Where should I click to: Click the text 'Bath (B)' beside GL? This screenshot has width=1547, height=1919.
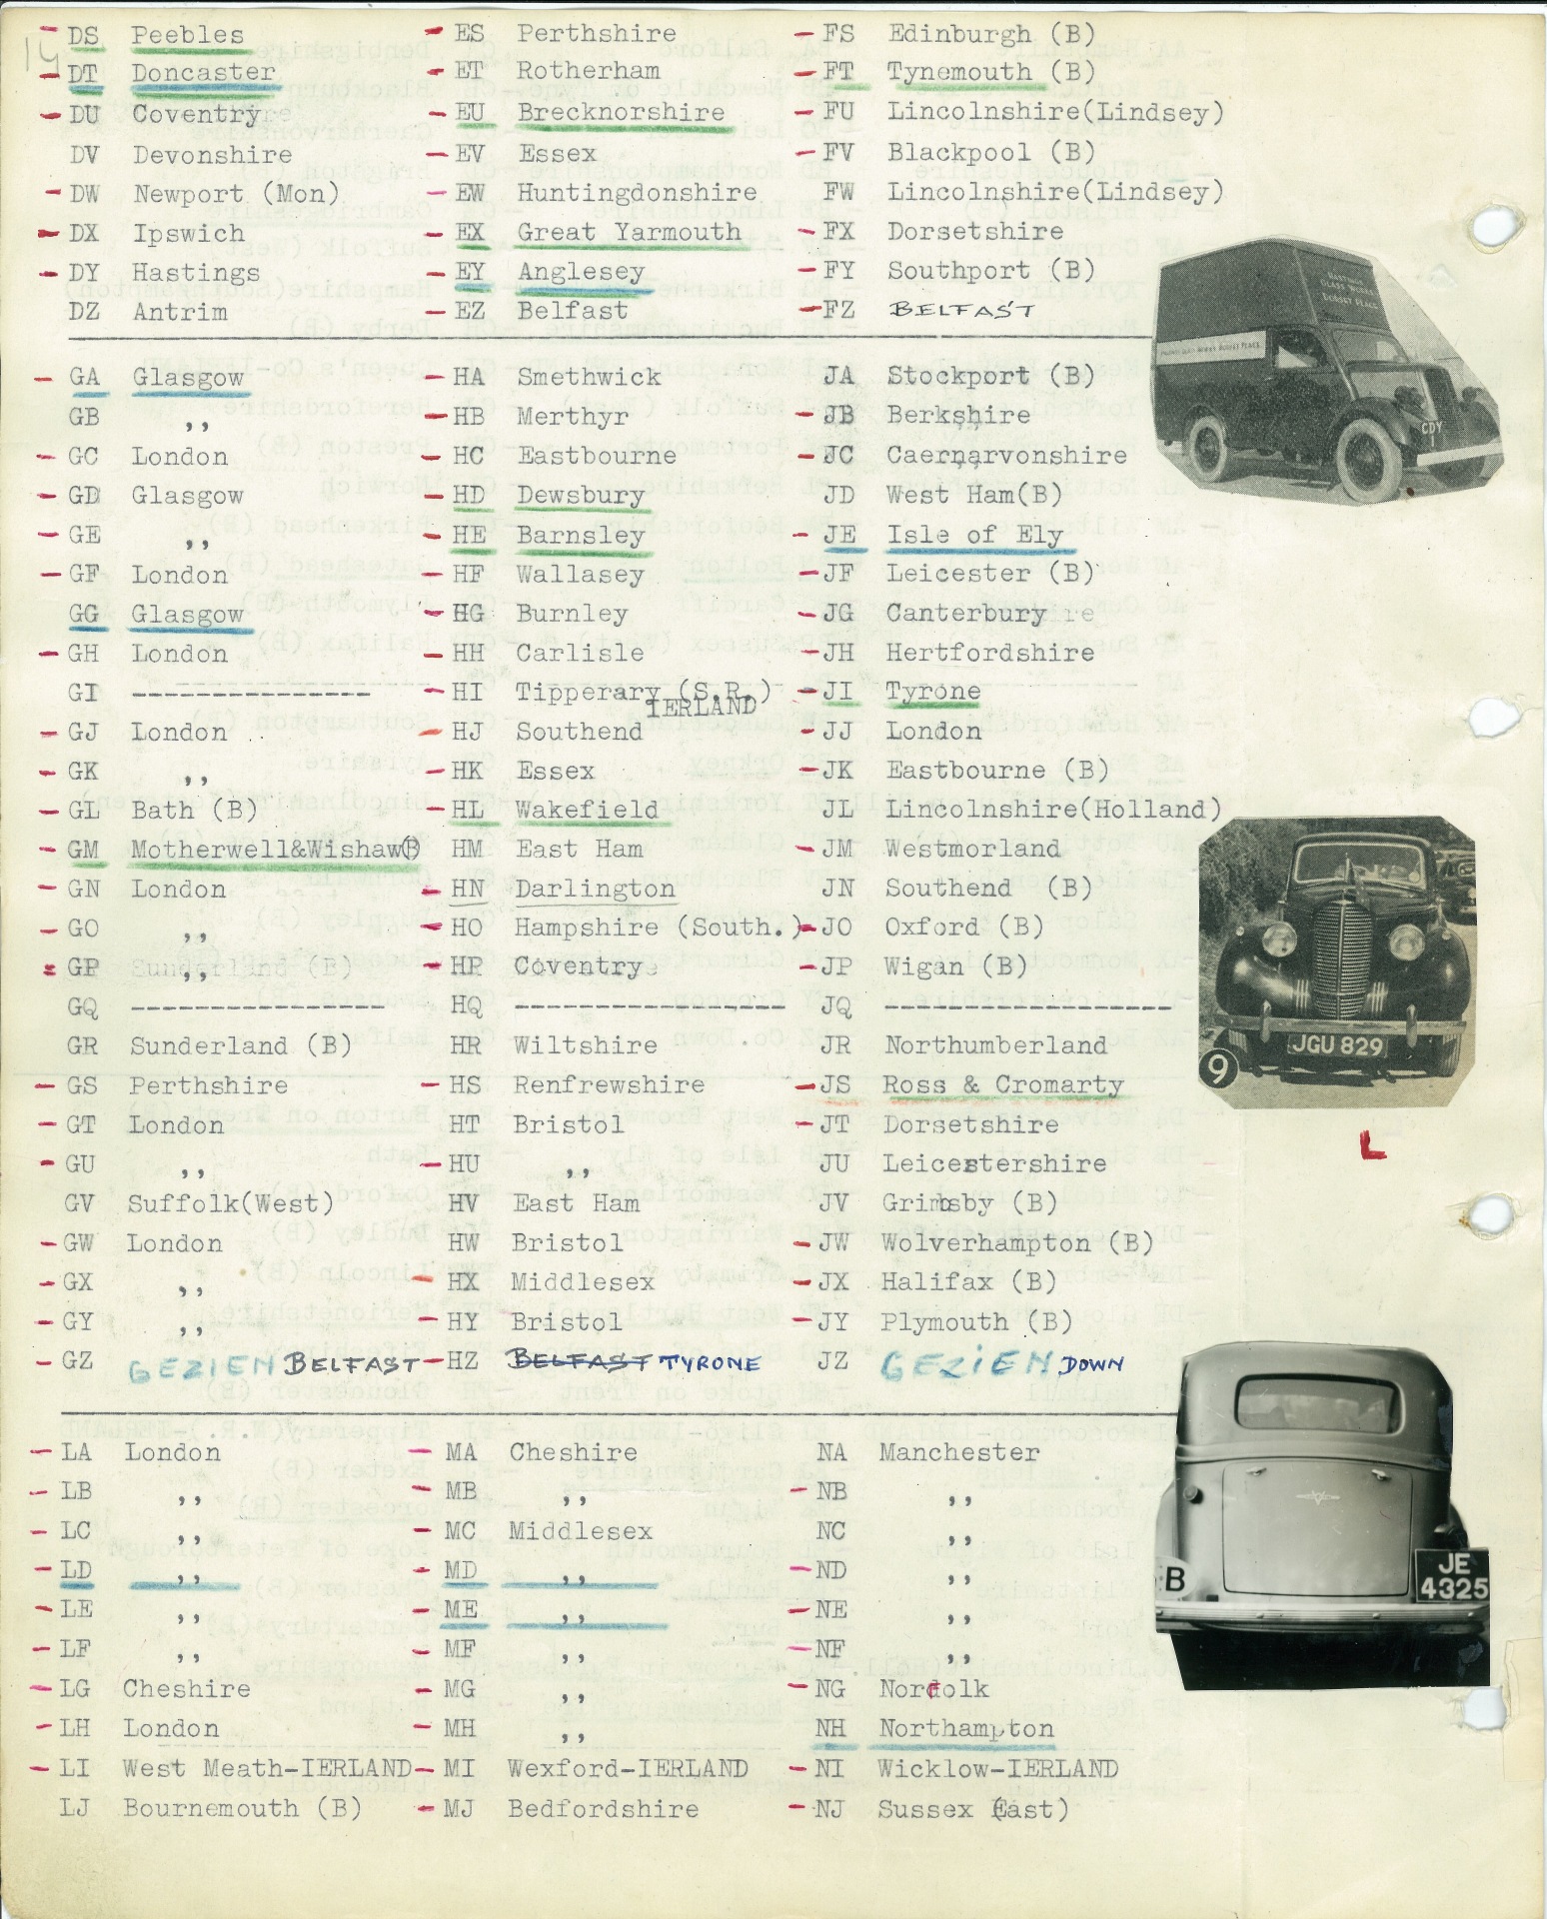[195, 811]
